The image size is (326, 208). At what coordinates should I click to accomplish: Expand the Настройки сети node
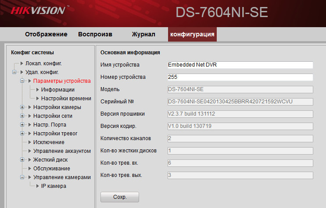coord(22,116)
